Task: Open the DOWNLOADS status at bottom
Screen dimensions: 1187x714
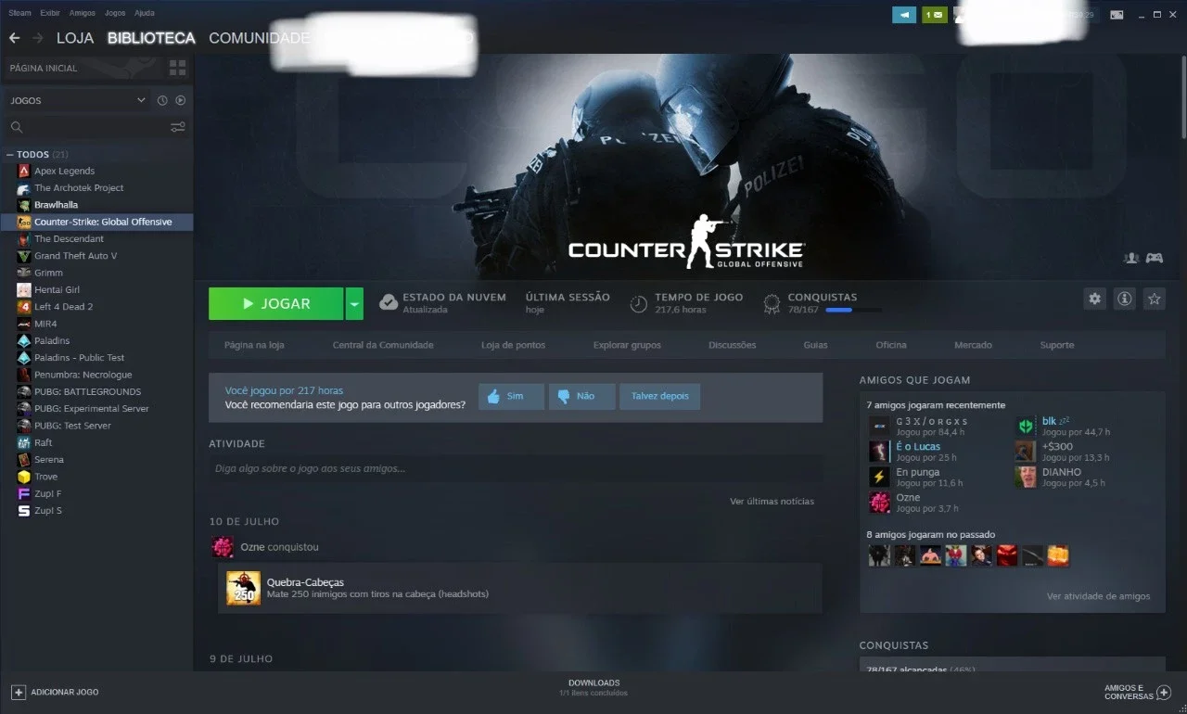Action: pyautogui.click(x=593, y=687)
